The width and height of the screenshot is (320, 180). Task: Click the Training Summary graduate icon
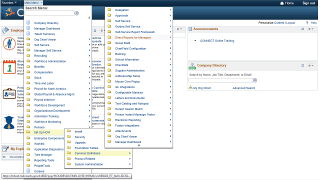[9, 122]
